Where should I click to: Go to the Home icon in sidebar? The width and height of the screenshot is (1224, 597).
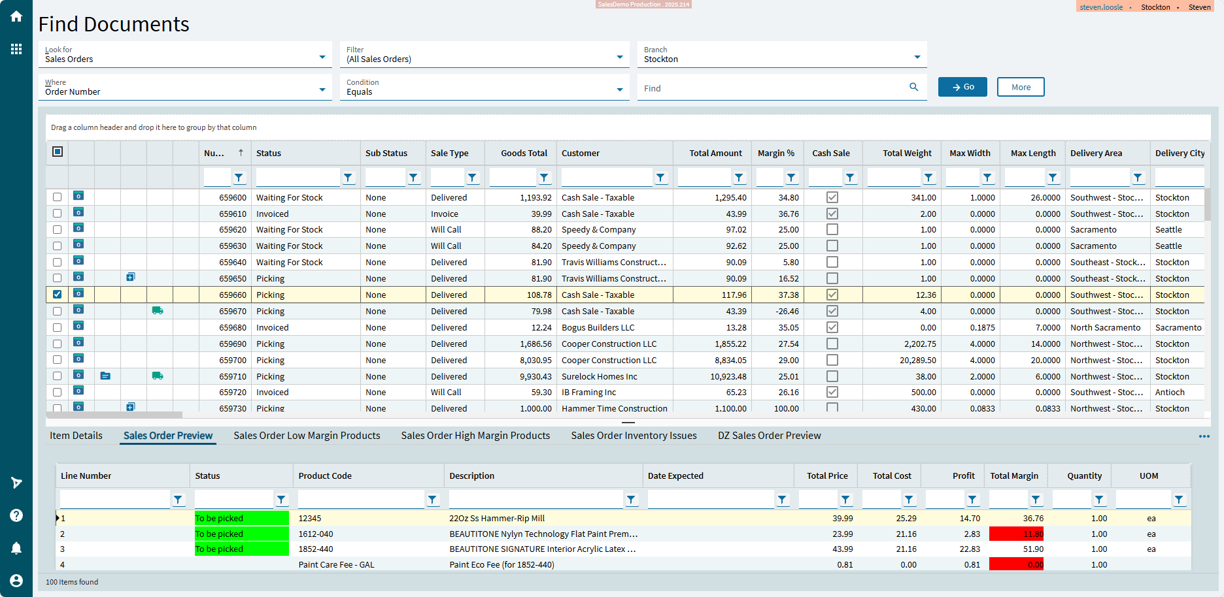(16, 16)
